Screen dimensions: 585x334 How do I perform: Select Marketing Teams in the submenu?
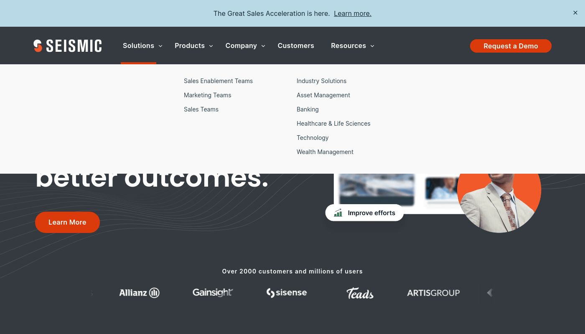click(207, 95)
